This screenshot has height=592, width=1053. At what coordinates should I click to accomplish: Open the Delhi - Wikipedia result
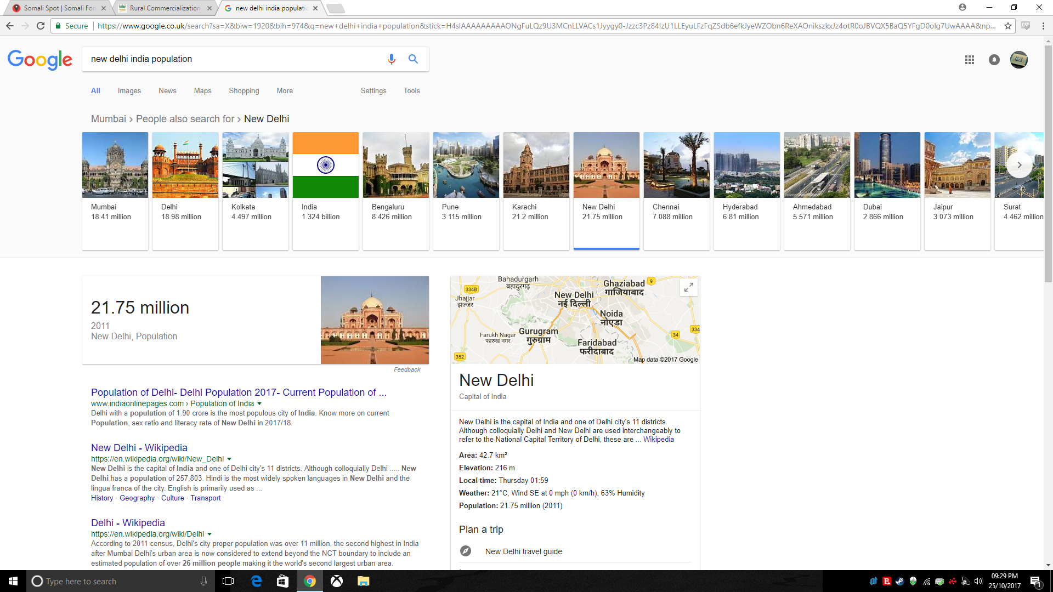(128, 523)
